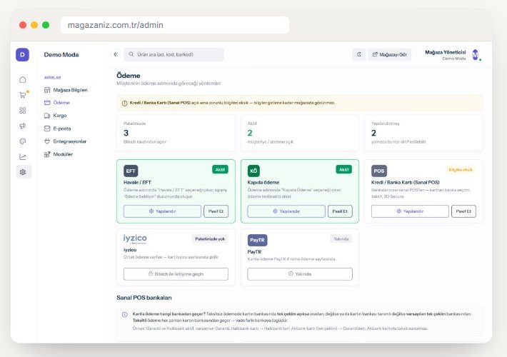Viewport: 507px width, 357px height.
Task: Click the Yapılandırılmış count card
Action: click(x=423, y=133)
